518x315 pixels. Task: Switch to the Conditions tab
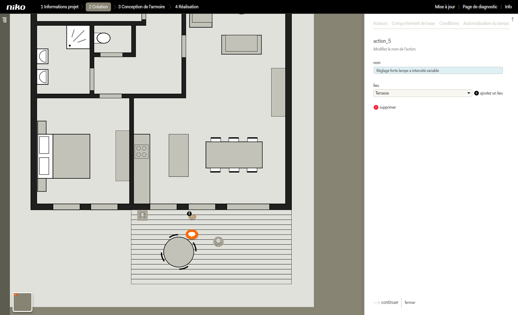[449, 23]
